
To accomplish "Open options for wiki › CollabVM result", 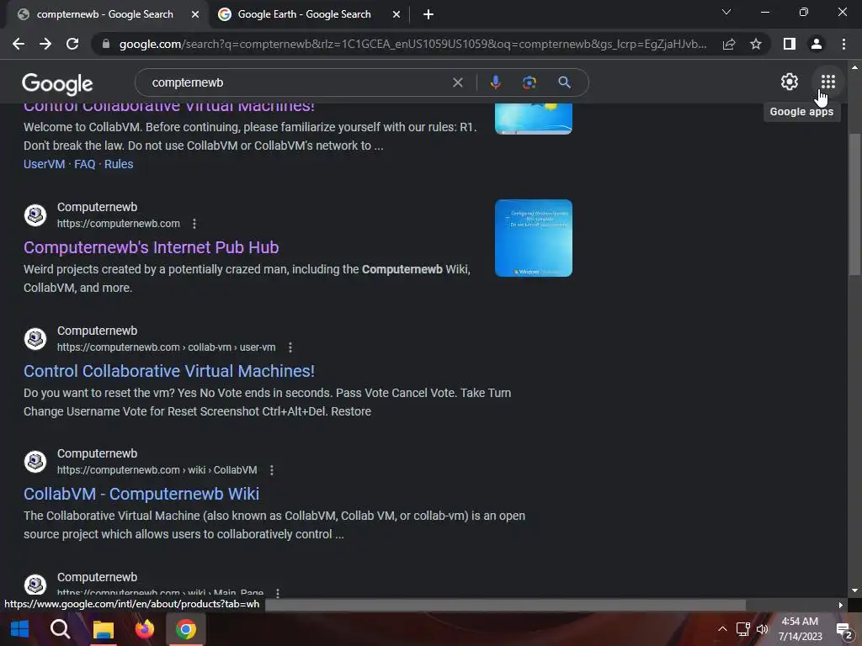I will 272,470.
